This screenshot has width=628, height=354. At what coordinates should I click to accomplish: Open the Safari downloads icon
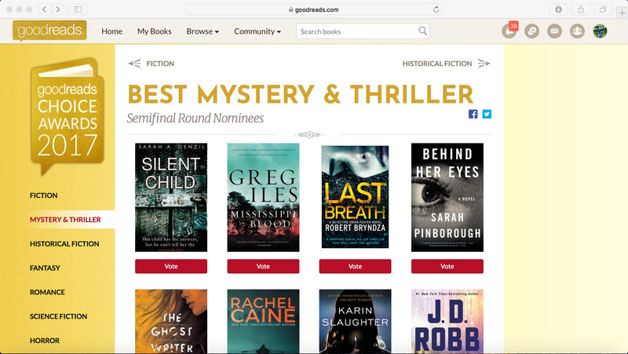pyautogui.click(x=558, y=9)
